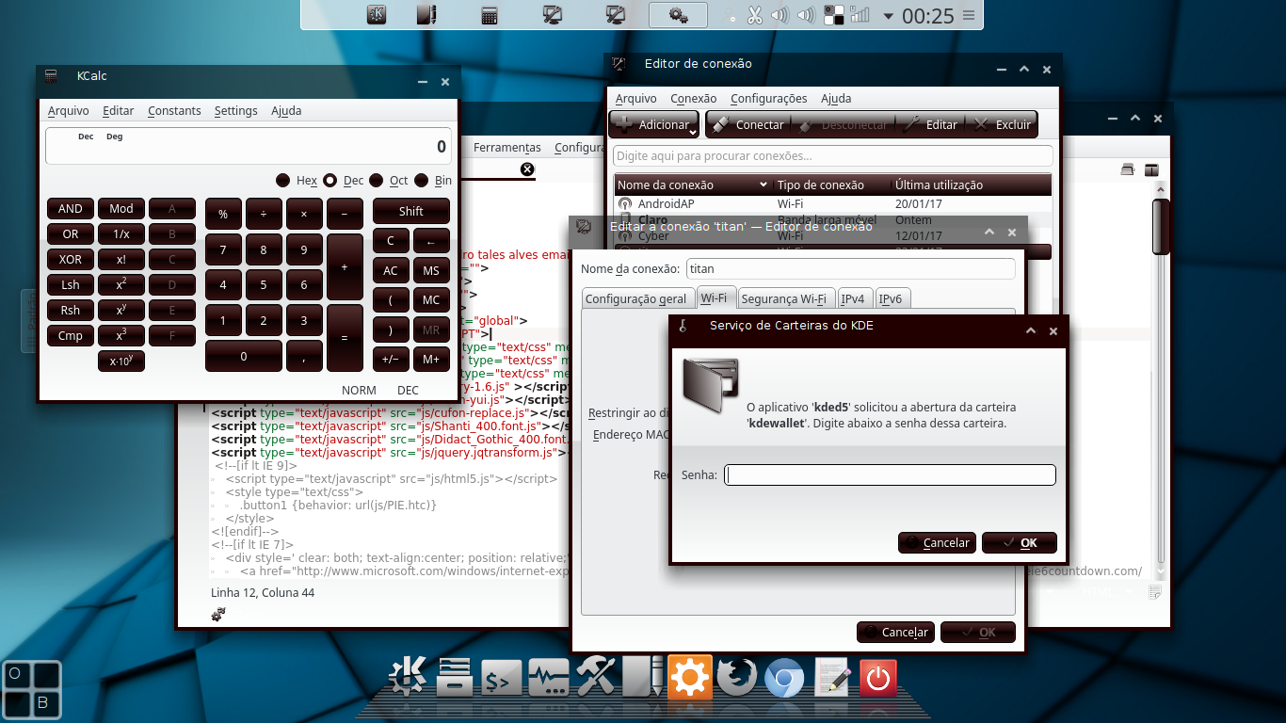Open the Conexão menu in connection editor
This screenshot has height=723, width=1286.
click(x=694, y=98)
